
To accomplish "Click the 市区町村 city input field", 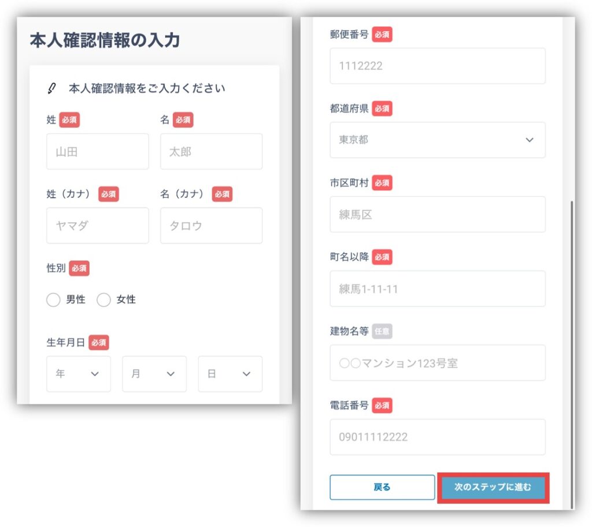I will coord(437,214).
